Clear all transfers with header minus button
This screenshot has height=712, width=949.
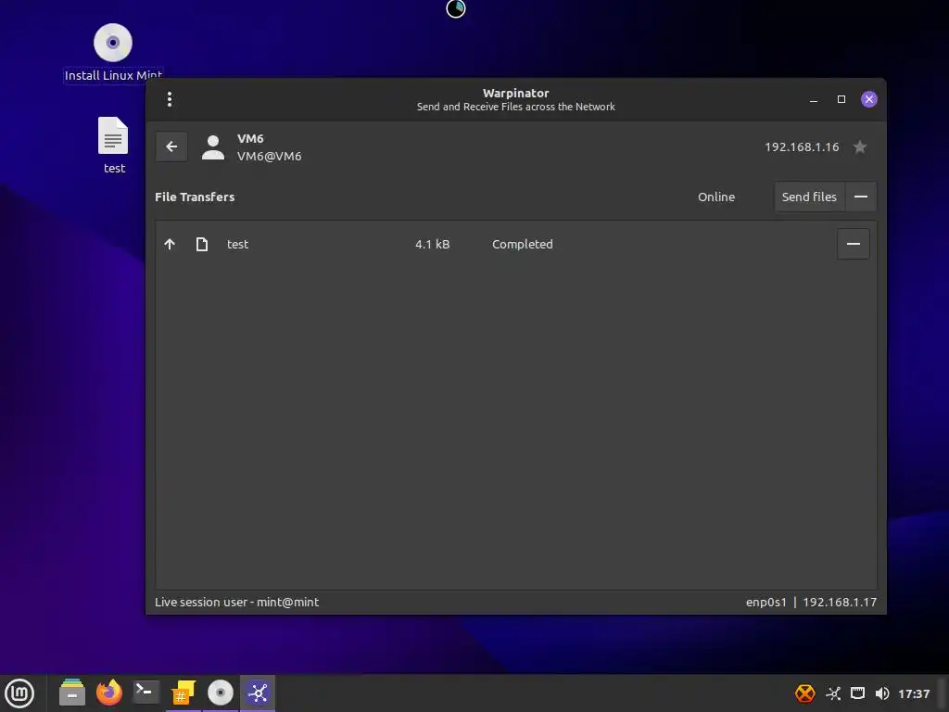pyautogui.click(x=861, y=197)
